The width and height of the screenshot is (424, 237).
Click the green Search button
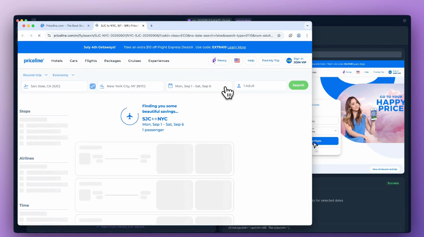(x=298, y=85)
